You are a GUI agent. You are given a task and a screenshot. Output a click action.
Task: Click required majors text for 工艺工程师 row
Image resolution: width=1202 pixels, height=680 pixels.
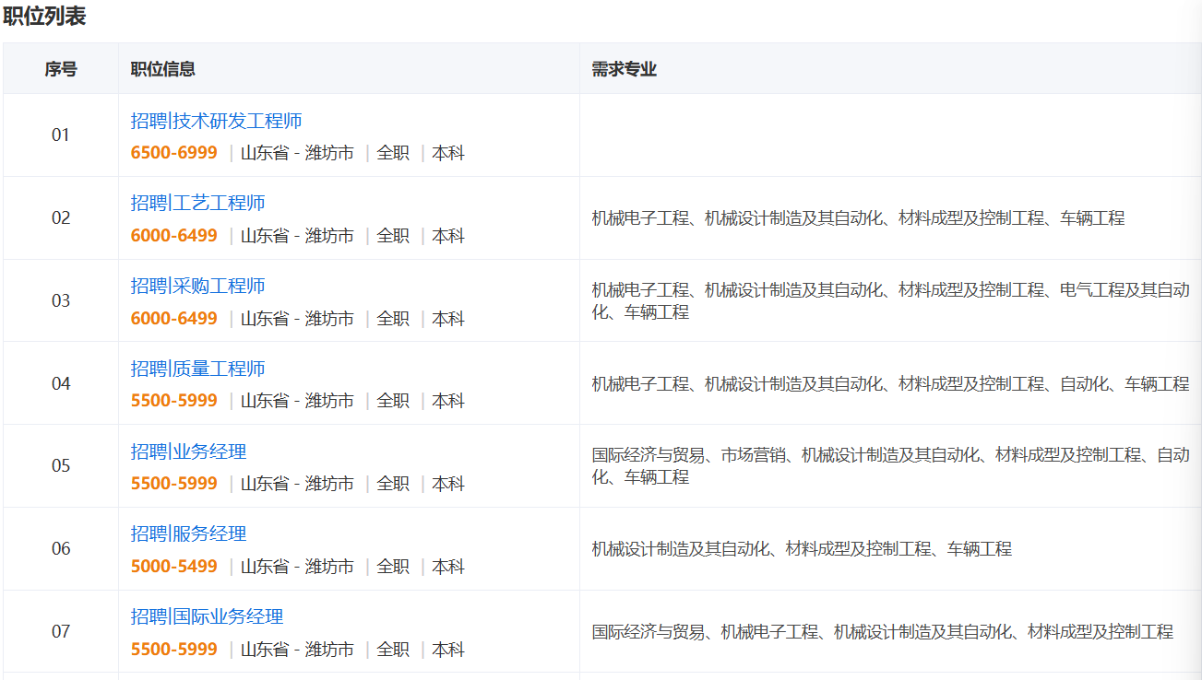(858, 218)
